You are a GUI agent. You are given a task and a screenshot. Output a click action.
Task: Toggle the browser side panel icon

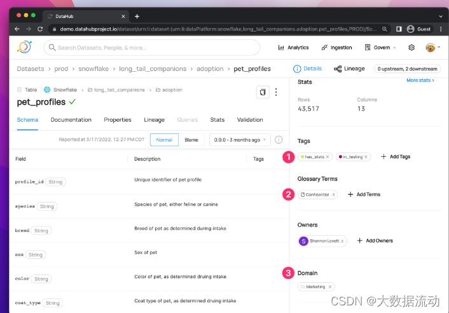tap(399, 29)
